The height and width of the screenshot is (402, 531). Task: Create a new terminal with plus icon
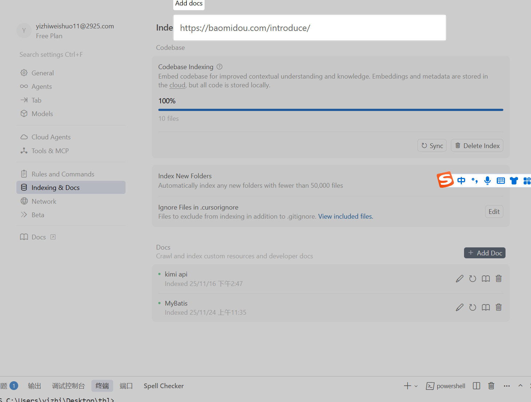click(x=407, y=386)
